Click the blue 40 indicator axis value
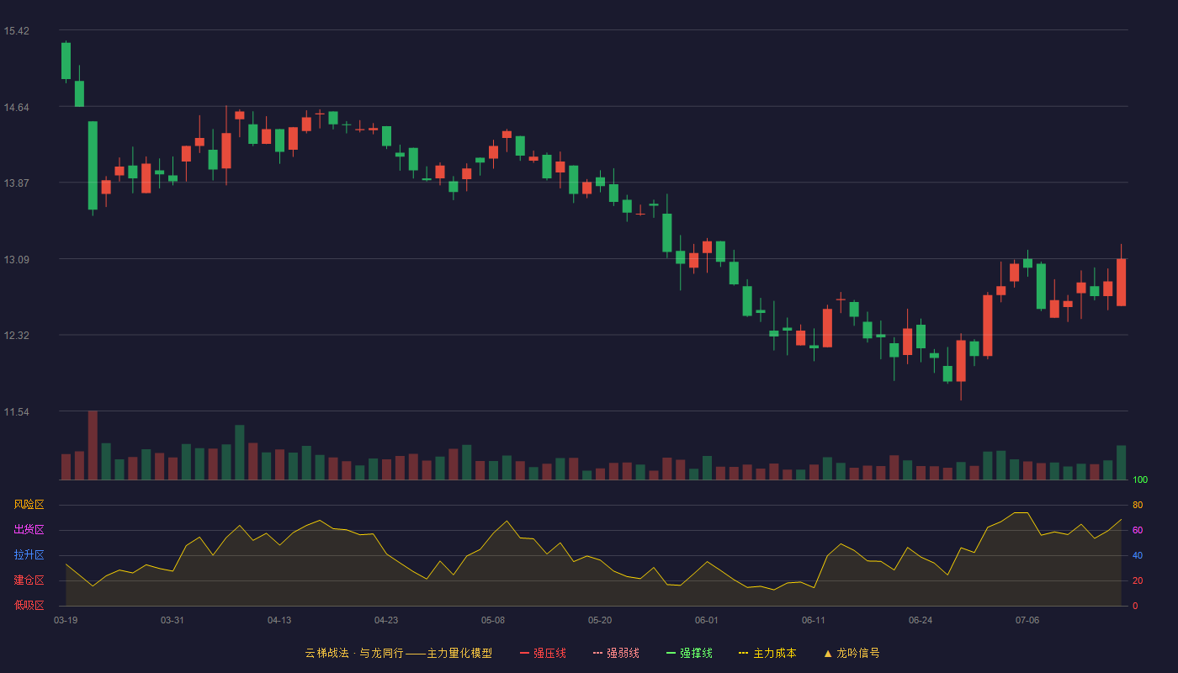Viewport: 1178px width, 673px height. click(1138, 555)
